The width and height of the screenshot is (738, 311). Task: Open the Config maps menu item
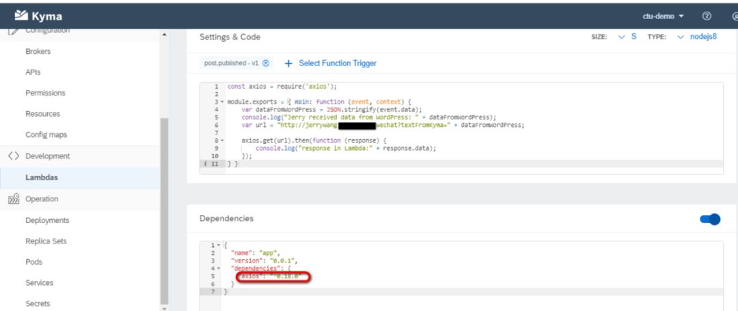[46, 135]
